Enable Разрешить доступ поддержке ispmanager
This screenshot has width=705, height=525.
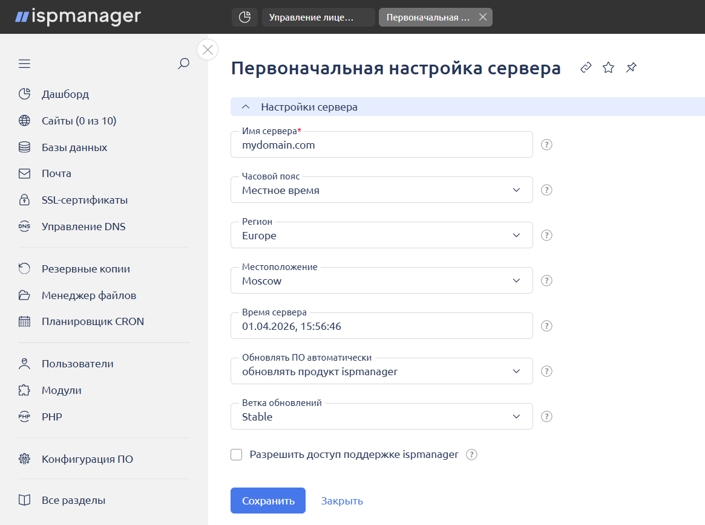coord(236,454)
